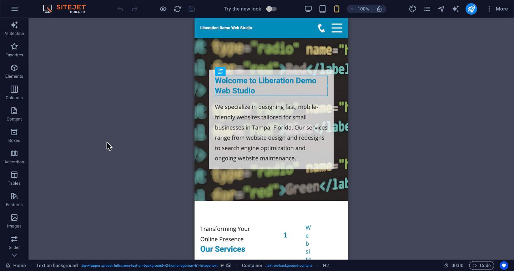The width and height of the screenshot is (514, 271).
Task: Open the Code editor button
Action: coord(482,266)
